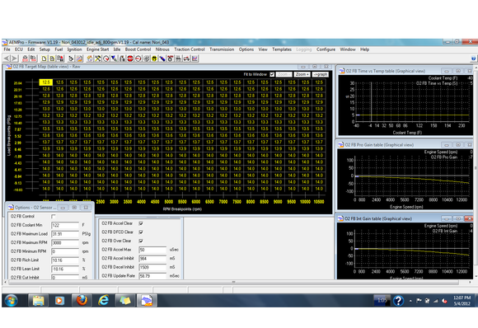Open the Configure menu
This screenshot has width=478, height=328.
pyautogui.click(x=326, y=49)
